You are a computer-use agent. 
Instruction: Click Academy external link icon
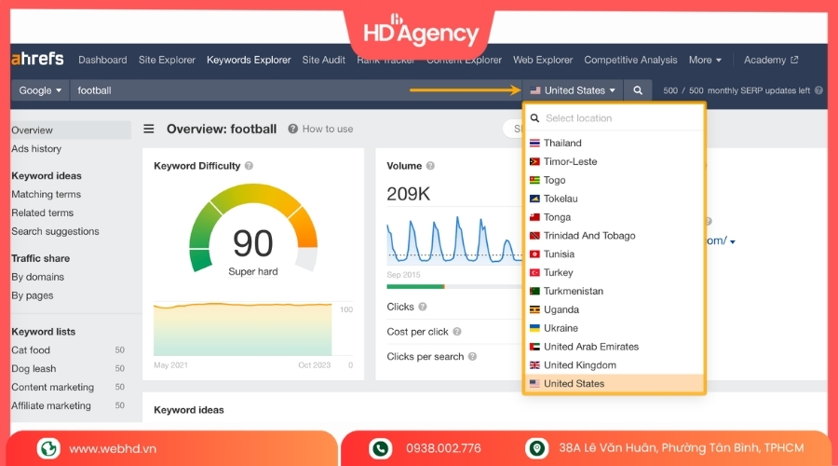[x=794, y=60]
